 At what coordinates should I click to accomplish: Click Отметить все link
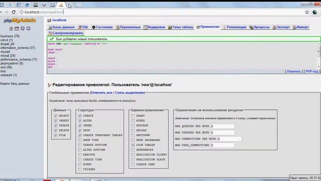[101, 93]
